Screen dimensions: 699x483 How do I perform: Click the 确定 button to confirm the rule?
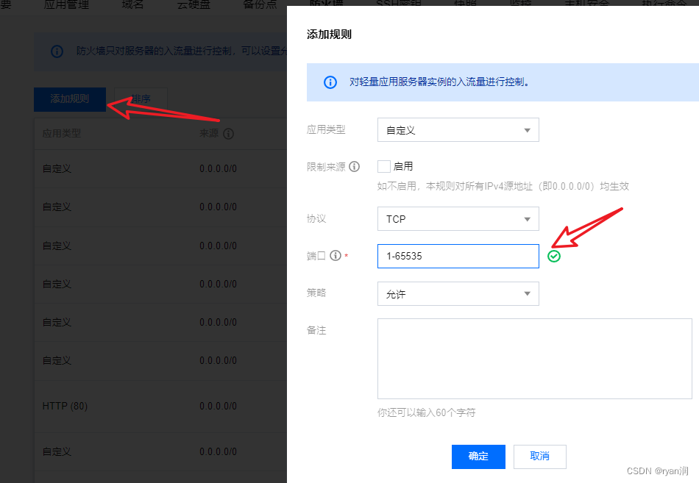pyautogui.click(x=478, y=457)
